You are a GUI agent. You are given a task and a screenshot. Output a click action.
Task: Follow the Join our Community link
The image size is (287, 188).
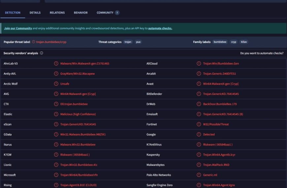coord(18,28)
